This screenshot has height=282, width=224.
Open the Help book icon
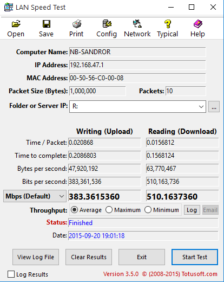[198, 24]
